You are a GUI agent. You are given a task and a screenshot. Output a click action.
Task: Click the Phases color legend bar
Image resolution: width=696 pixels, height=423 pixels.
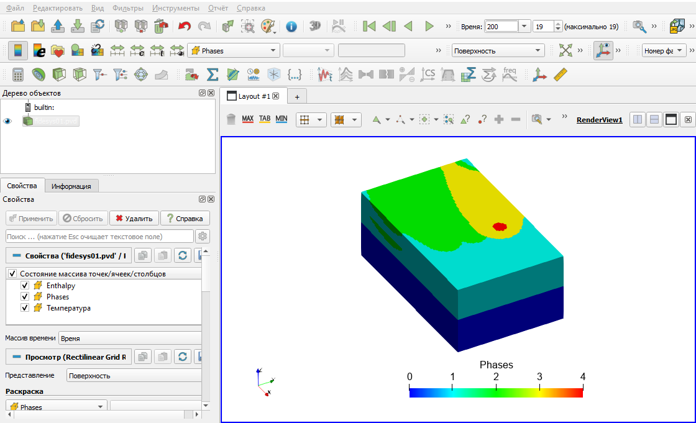point(496,393)
